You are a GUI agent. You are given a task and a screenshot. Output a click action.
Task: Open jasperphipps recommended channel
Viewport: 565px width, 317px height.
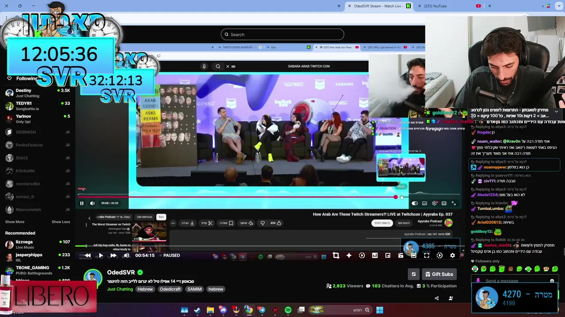click(x=38, y=257)
